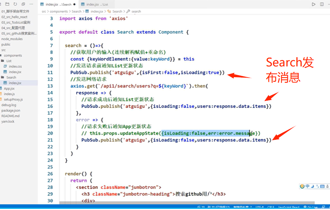The width and height of the screenshot is (330, 210).
Task: Toggle the moon half-width icon in IME bar
Action: [x=312, y=186]
